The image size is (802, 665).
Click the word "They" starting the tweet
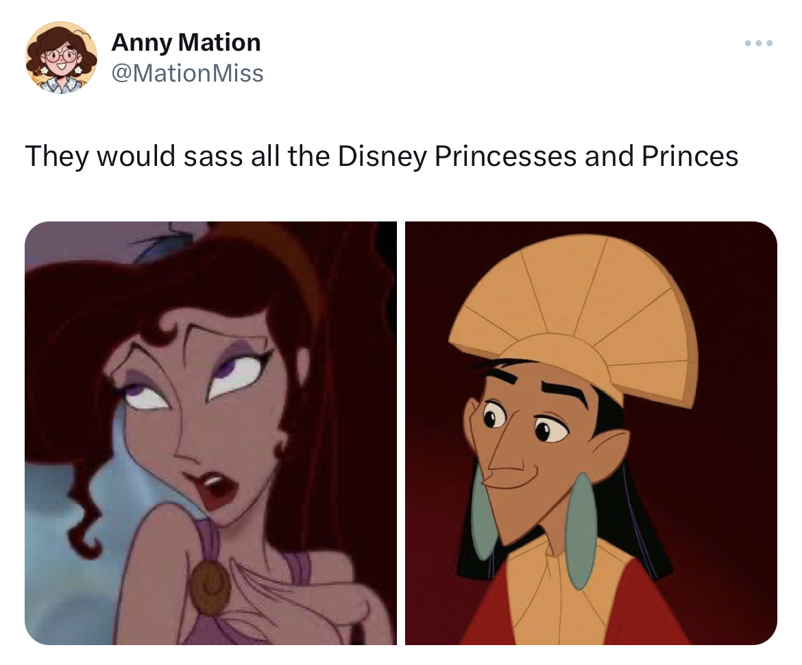coord(57,156)
